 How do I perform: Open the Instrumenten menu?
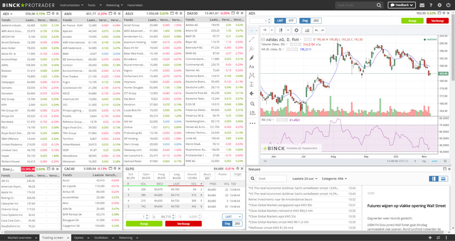tap(72, 5)
